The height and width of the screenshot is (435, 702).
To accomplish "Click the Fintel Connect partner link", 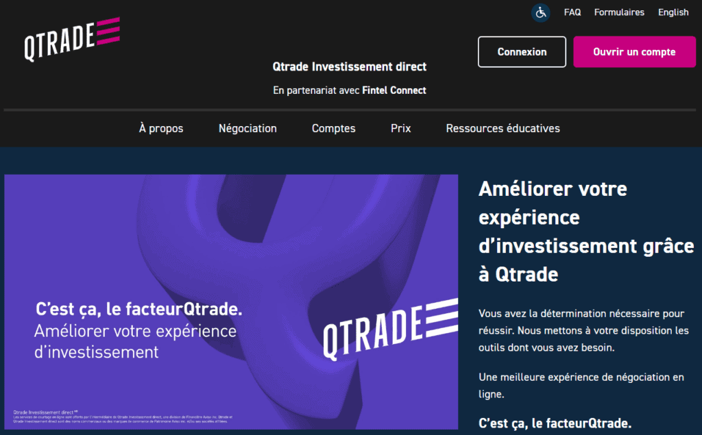I will point(394,90).
